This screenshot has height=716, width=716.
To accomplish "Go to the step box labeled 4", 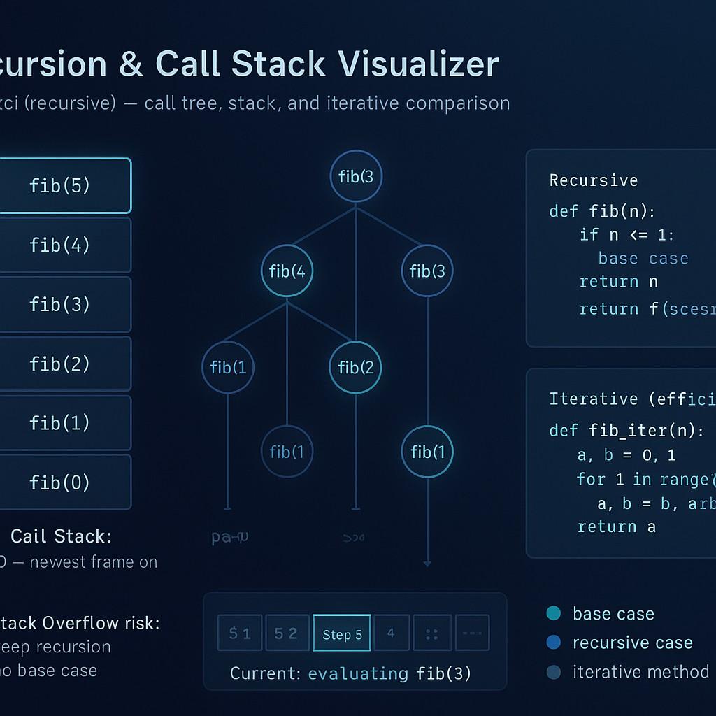I will pos(392,633).
